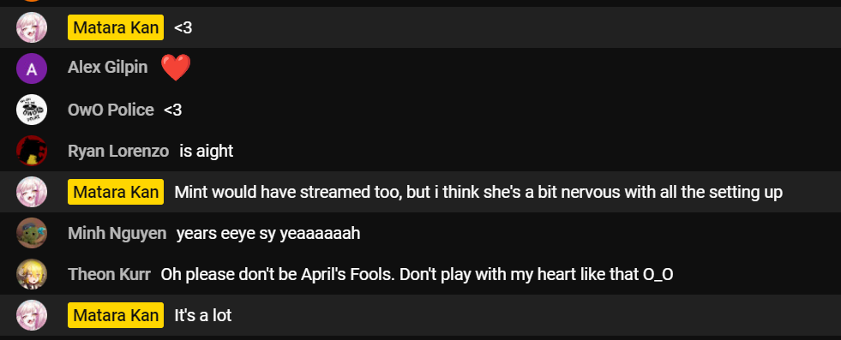The height and width of the screenshot is (340, 841).
Task: Click Theon Kurr's blonde character avatar
Action: pos(32,274)
